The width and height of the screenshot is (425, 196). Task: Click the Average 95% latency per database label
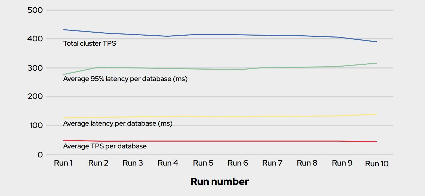point(125,79)
